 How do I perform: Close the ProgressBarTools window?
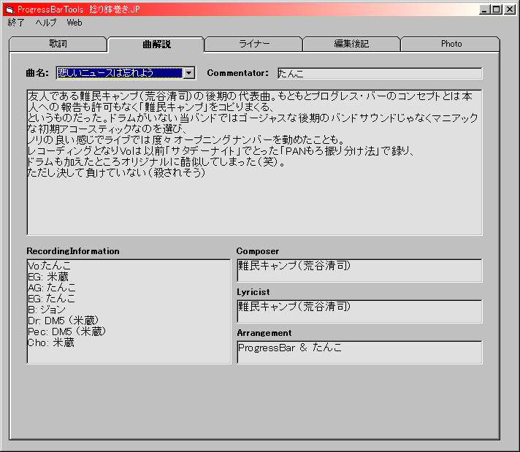click(x=510, y=9)
